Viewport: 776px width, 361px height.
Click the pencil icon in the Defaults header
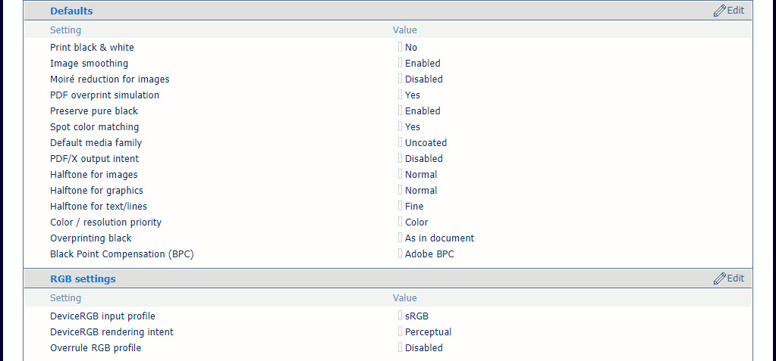coord(719,11)
